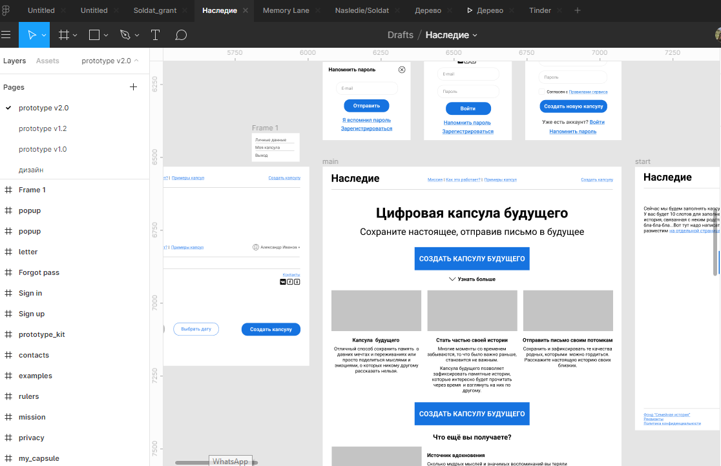Switch to page prototype v1.2

[x=43, y=128]
